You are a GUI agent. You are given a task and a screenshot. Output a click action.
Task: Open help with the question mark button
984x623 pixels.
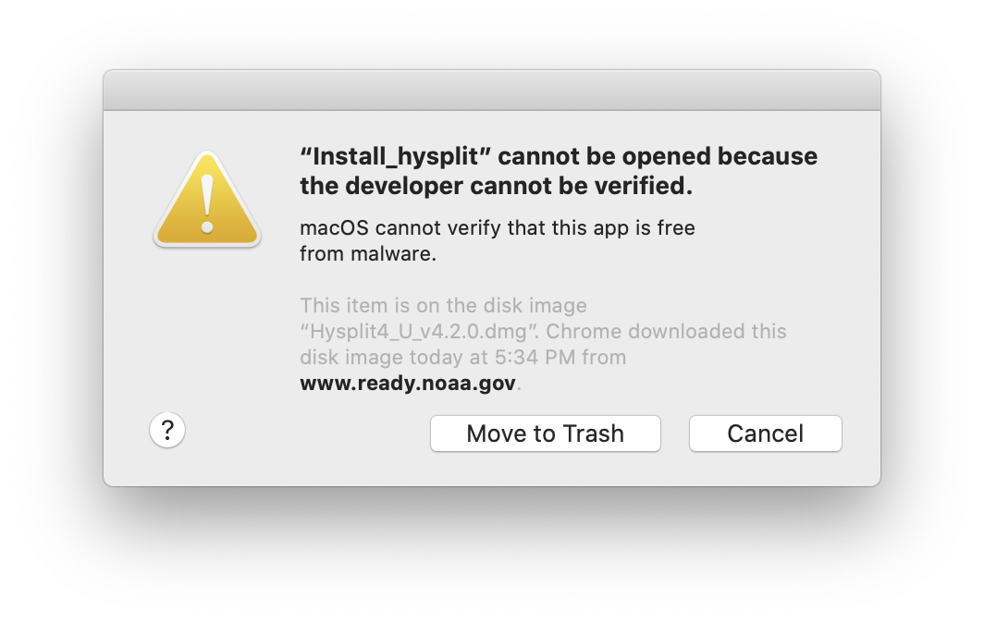[166, 431]
